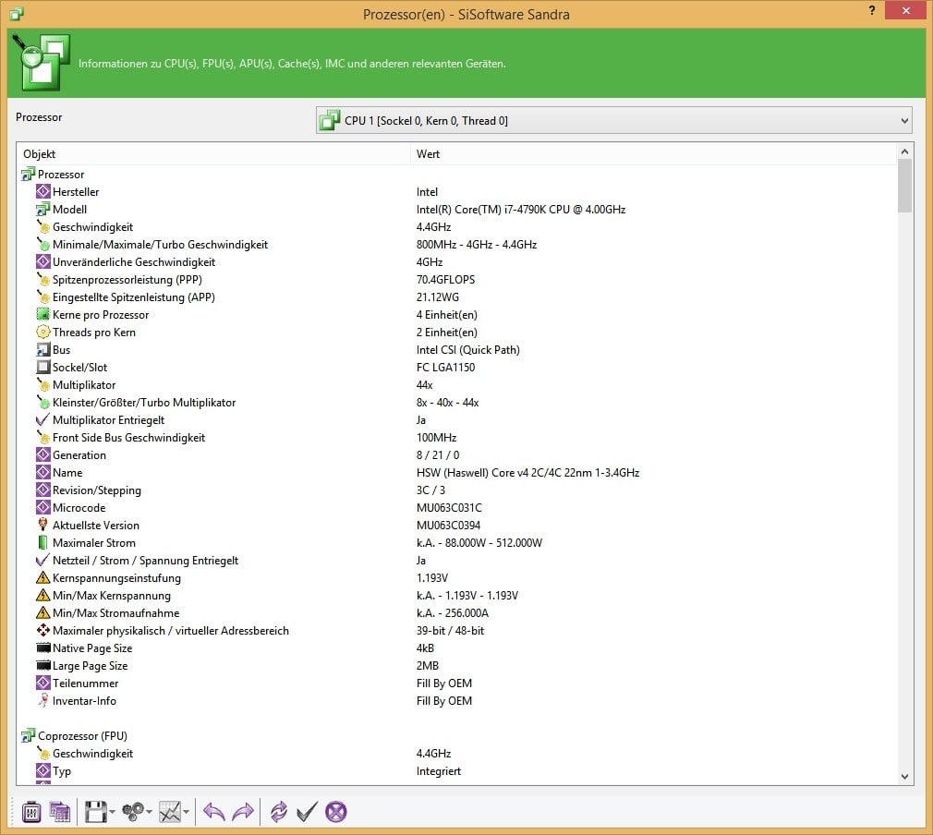Screen dimensions: 933x835
Task: Click the list scrollbar down arrow
Action: click(904, 776)
